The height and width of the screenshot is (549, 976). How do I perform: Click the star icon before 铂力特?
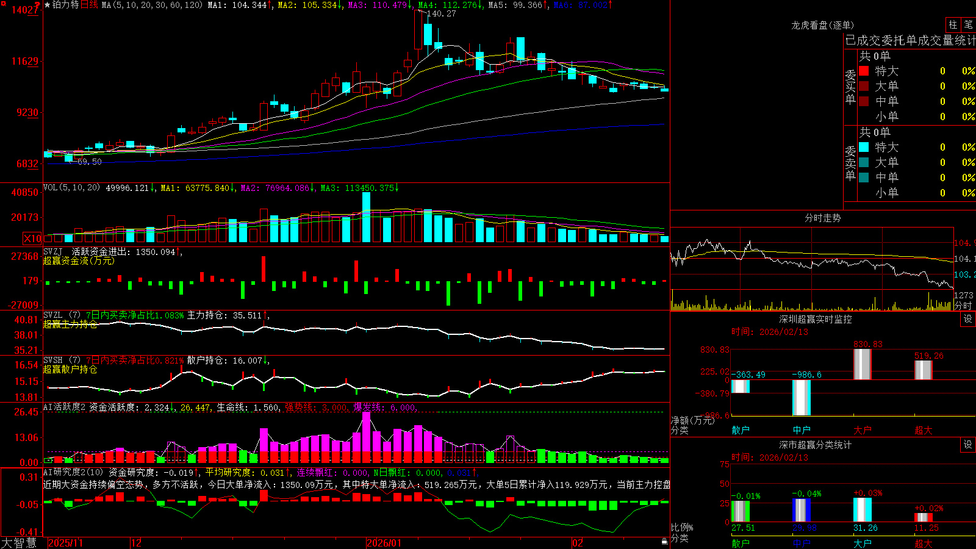click(47, 5)
